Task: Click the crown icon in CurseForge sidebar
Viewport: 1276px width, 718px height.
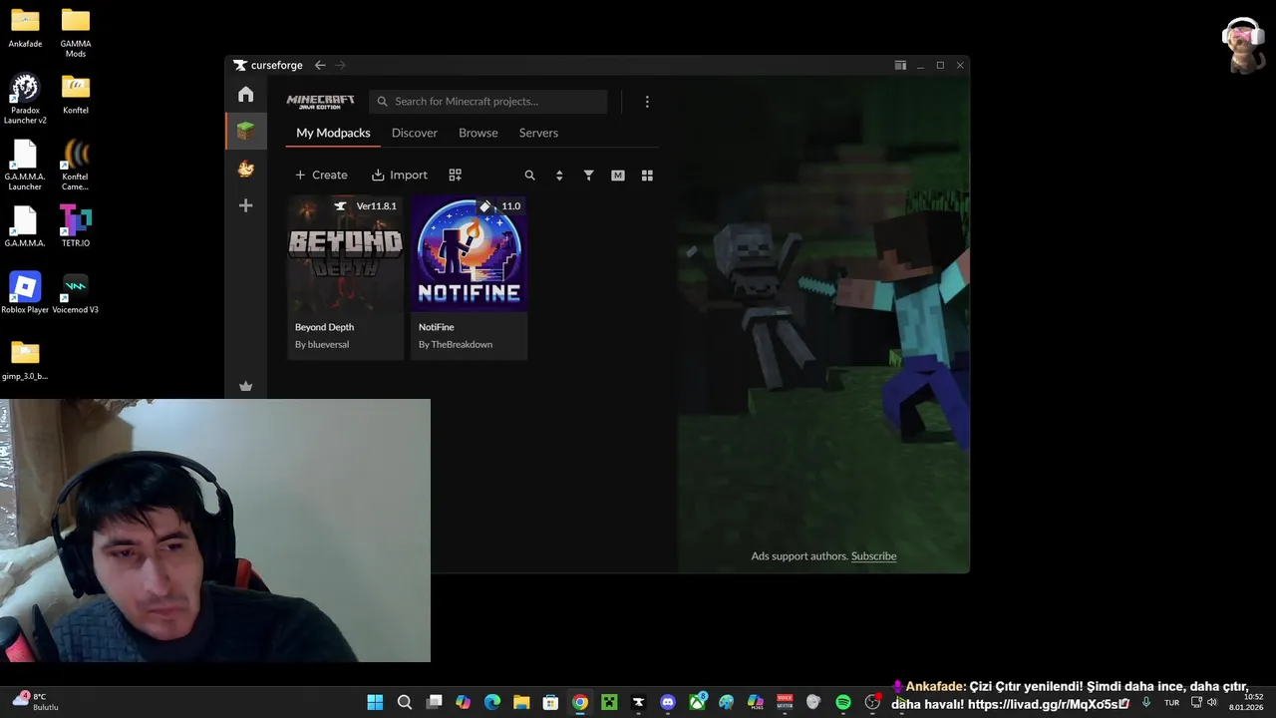Action: pos(245,387)
